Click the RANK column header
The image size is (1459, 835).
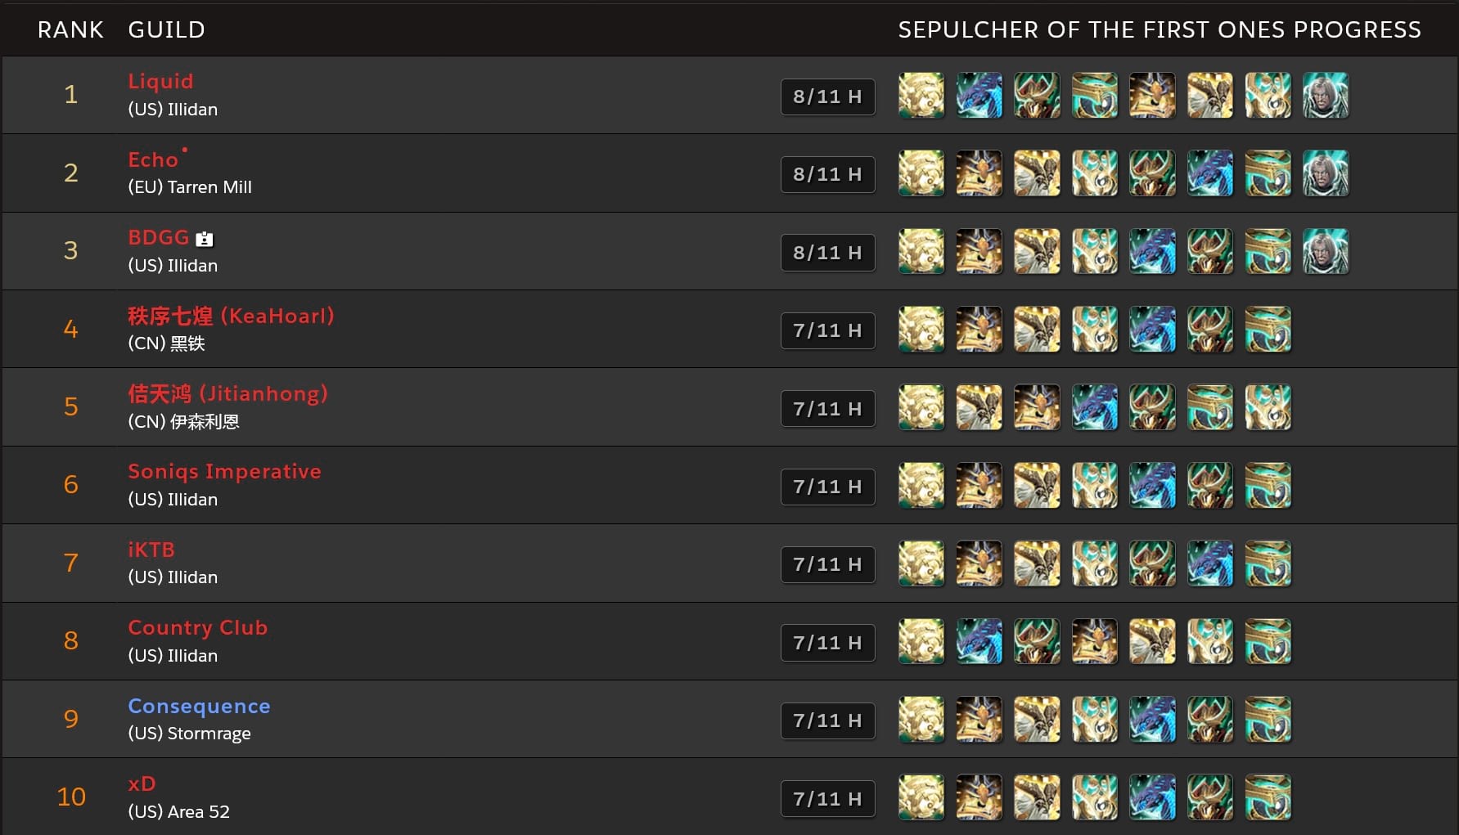(70, 29)
